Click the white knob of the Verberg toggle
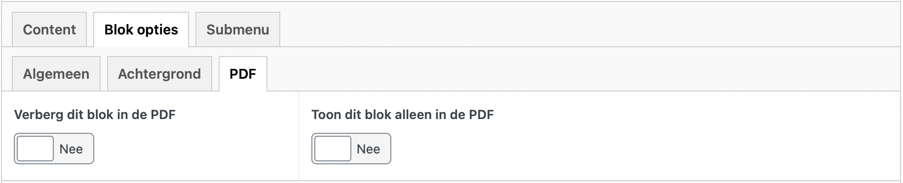 coord(35,149)
